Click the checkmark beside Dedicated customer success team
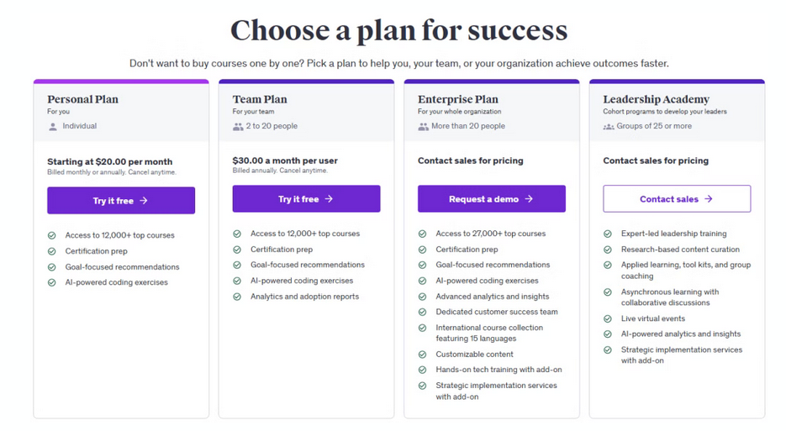This screenshot has width=786, height=431. tap(423, 313)
